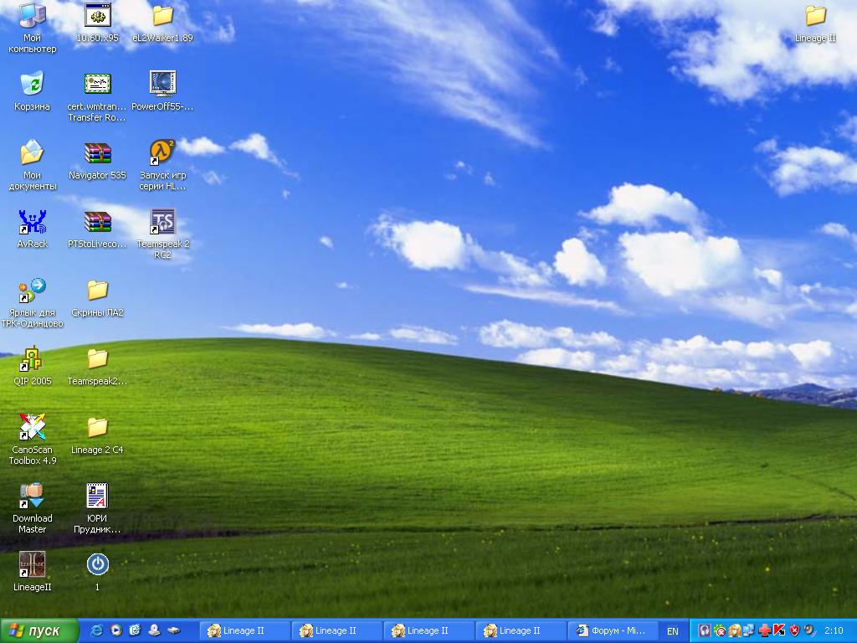The width and height of the screenshot is (857, 643).
Task: Launch Internet Explorer from Quick Launch
Action: coord(96,630)
